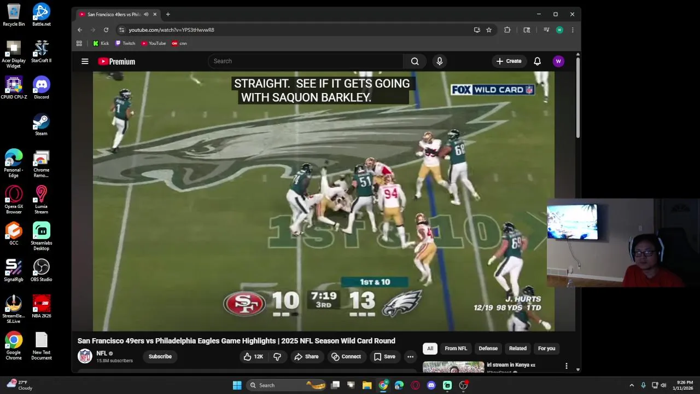Select the 'For you' filter chip
This screenshot has width=700, height=394.
click(546, 349)
